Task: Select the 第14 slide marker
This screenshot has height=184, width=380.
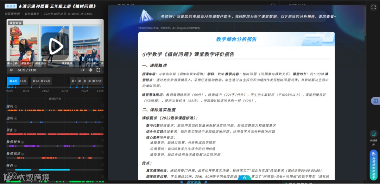Action: point(36,81)
